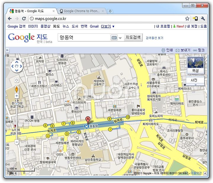
Task: Click the 명동역 subway station icon
Action: pyautogui.click(x=86, y=126)
